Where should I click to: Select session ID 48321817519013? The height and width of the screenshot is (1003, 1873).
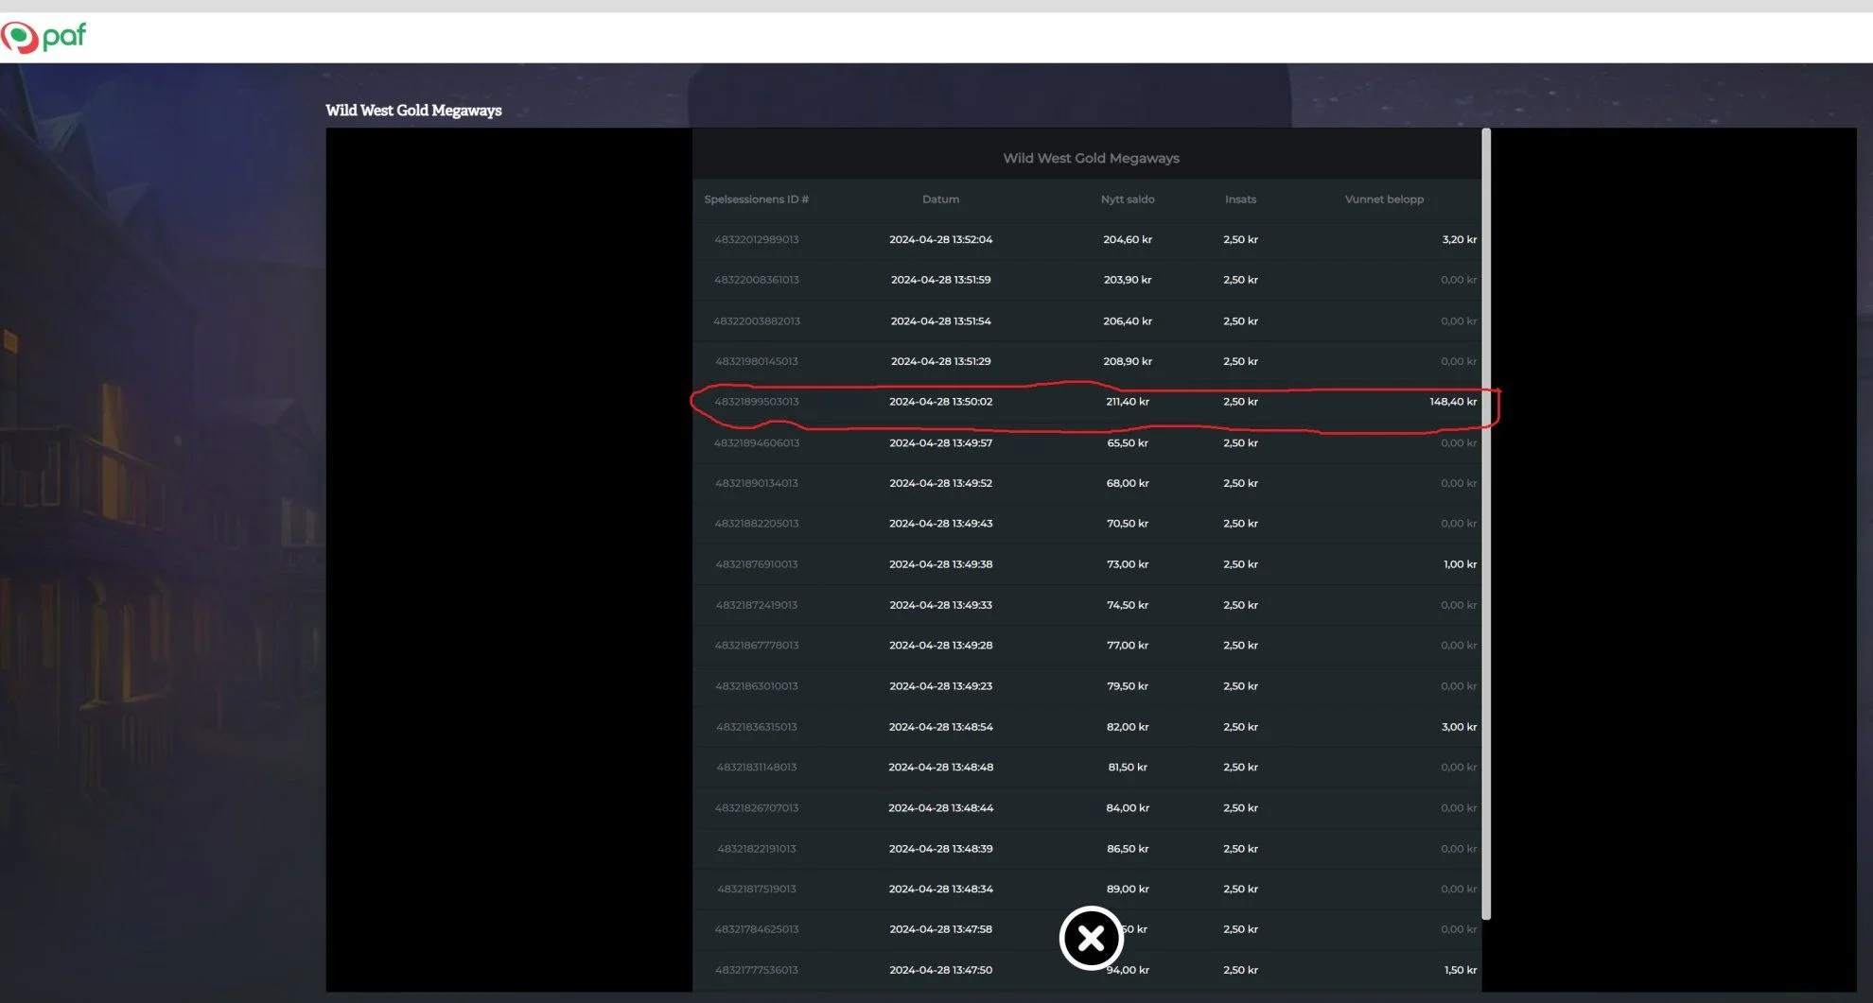pyautogui.click(x=757, y=890)
